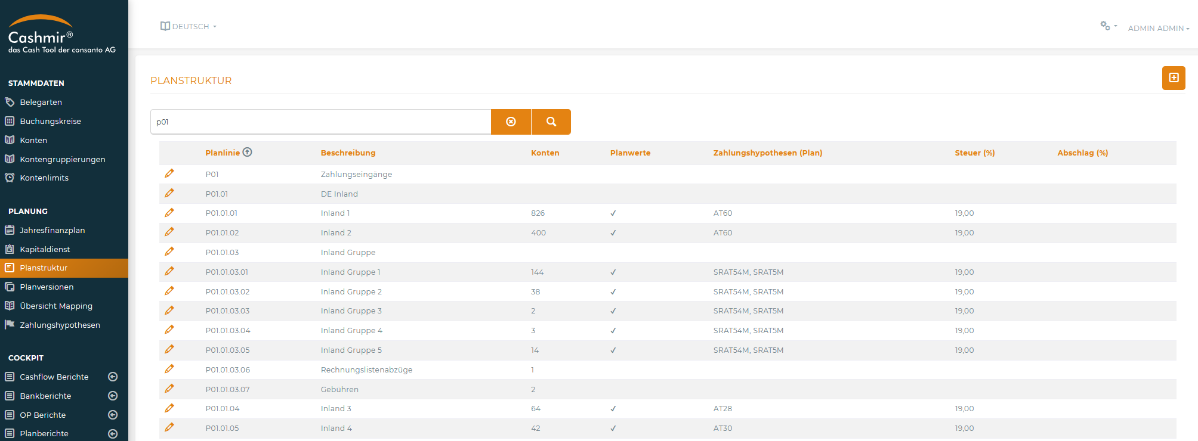Click the add new plan line button
The height and width of the screenshot is (441, 1198).
(x=1174, y=78)
